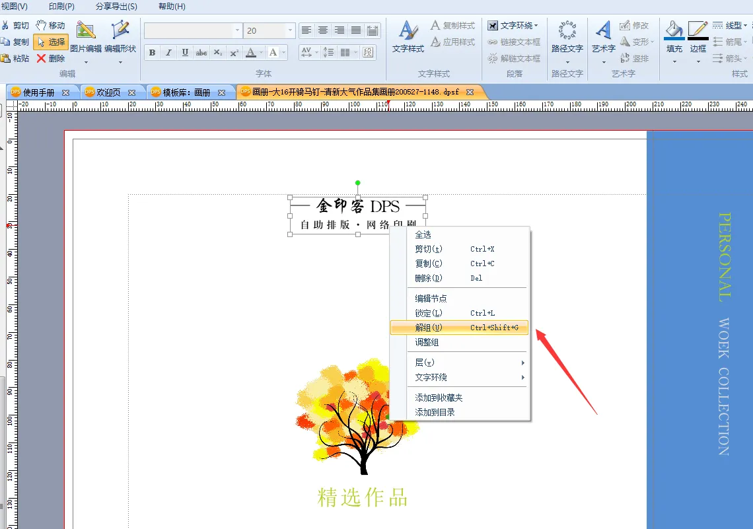
Task: Click the font color A swatch
Action: pyautogui.click(x=251, y=52)
